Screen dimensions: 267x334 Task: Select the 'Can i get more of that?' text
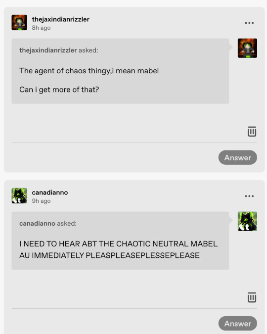pyautogui.click(x=59, y=90)
